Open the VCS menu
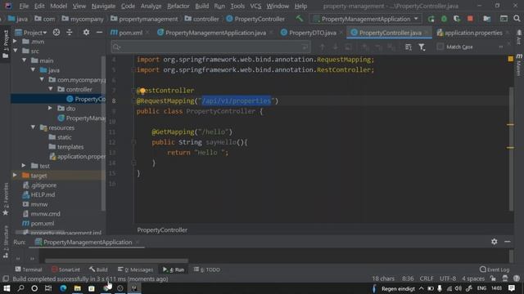 click(x=255, y=6)
